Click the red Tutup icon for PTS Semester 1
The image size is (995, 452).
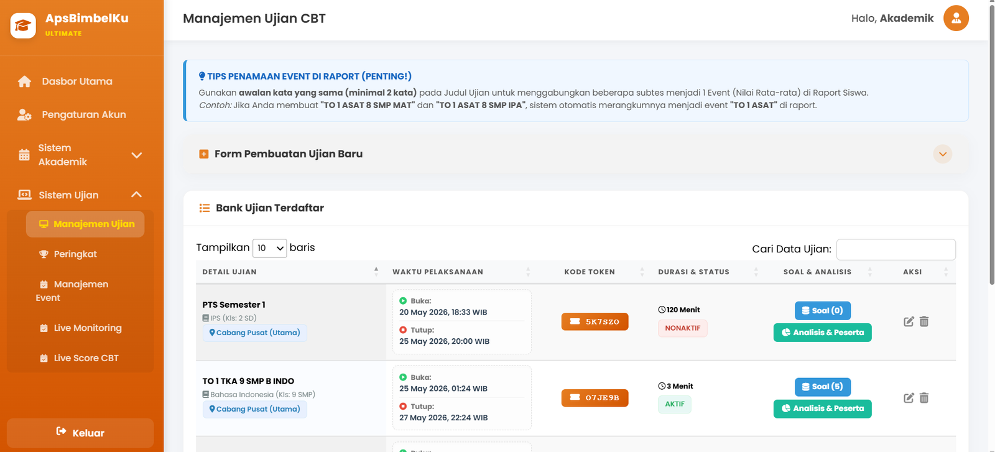tap(403, 330)
